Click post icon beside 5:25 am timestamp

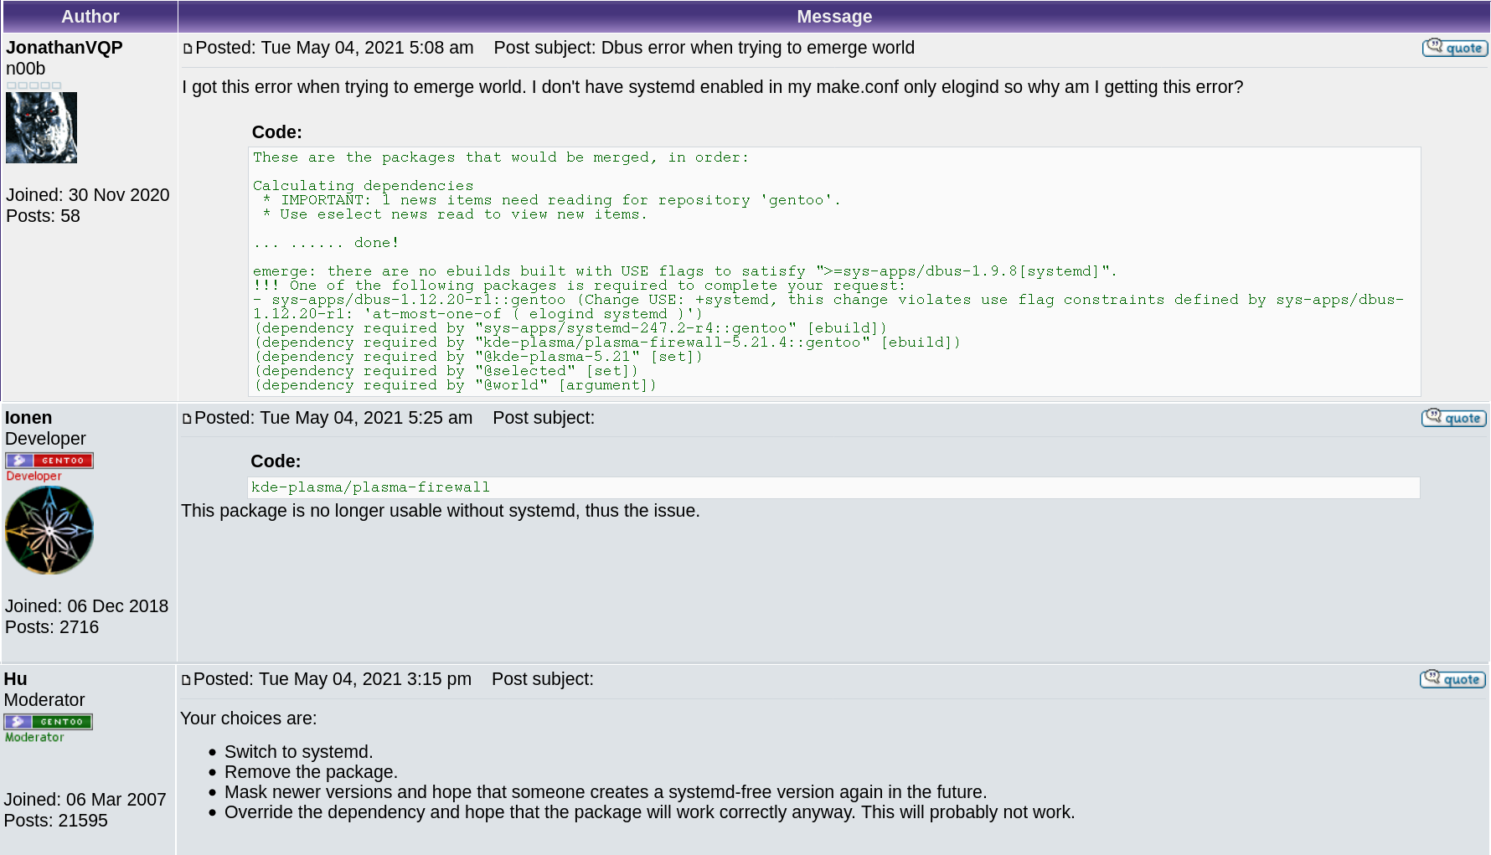click(187, 419)
